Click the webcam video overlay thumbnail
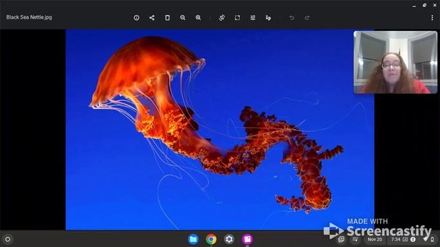The image size is (440, 247). [395, 62]
